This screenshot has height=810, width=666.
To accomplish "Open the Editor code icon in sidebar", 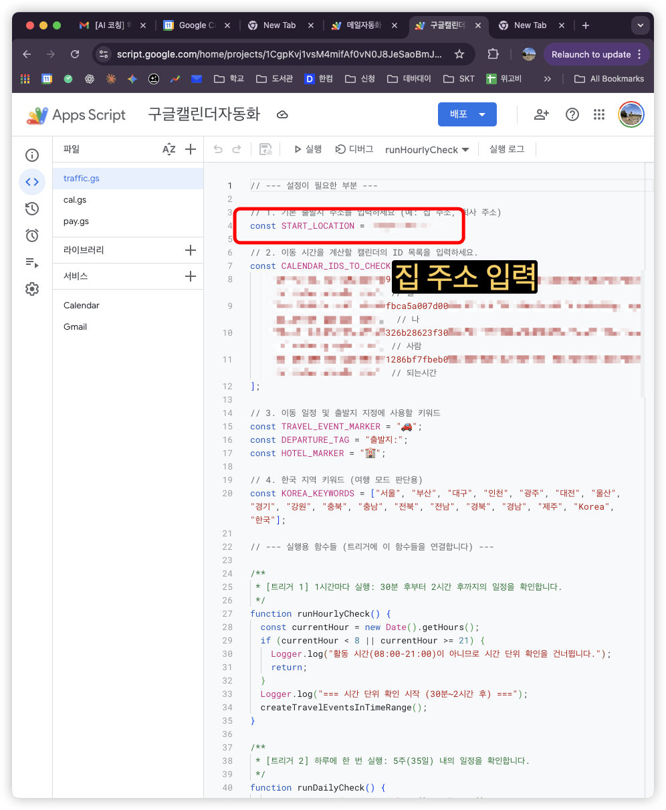I will click(32, 182).
